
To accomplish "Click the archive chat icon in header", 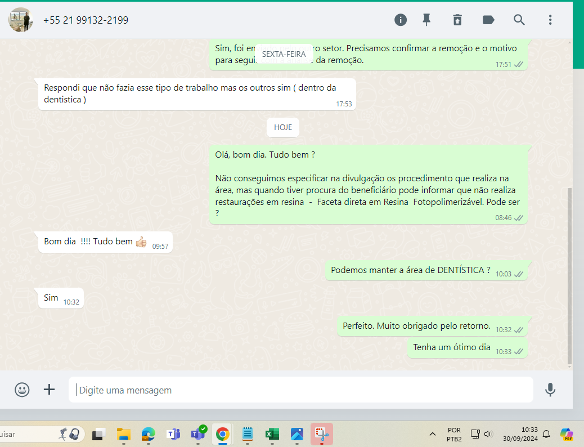I will pos(457,20).
